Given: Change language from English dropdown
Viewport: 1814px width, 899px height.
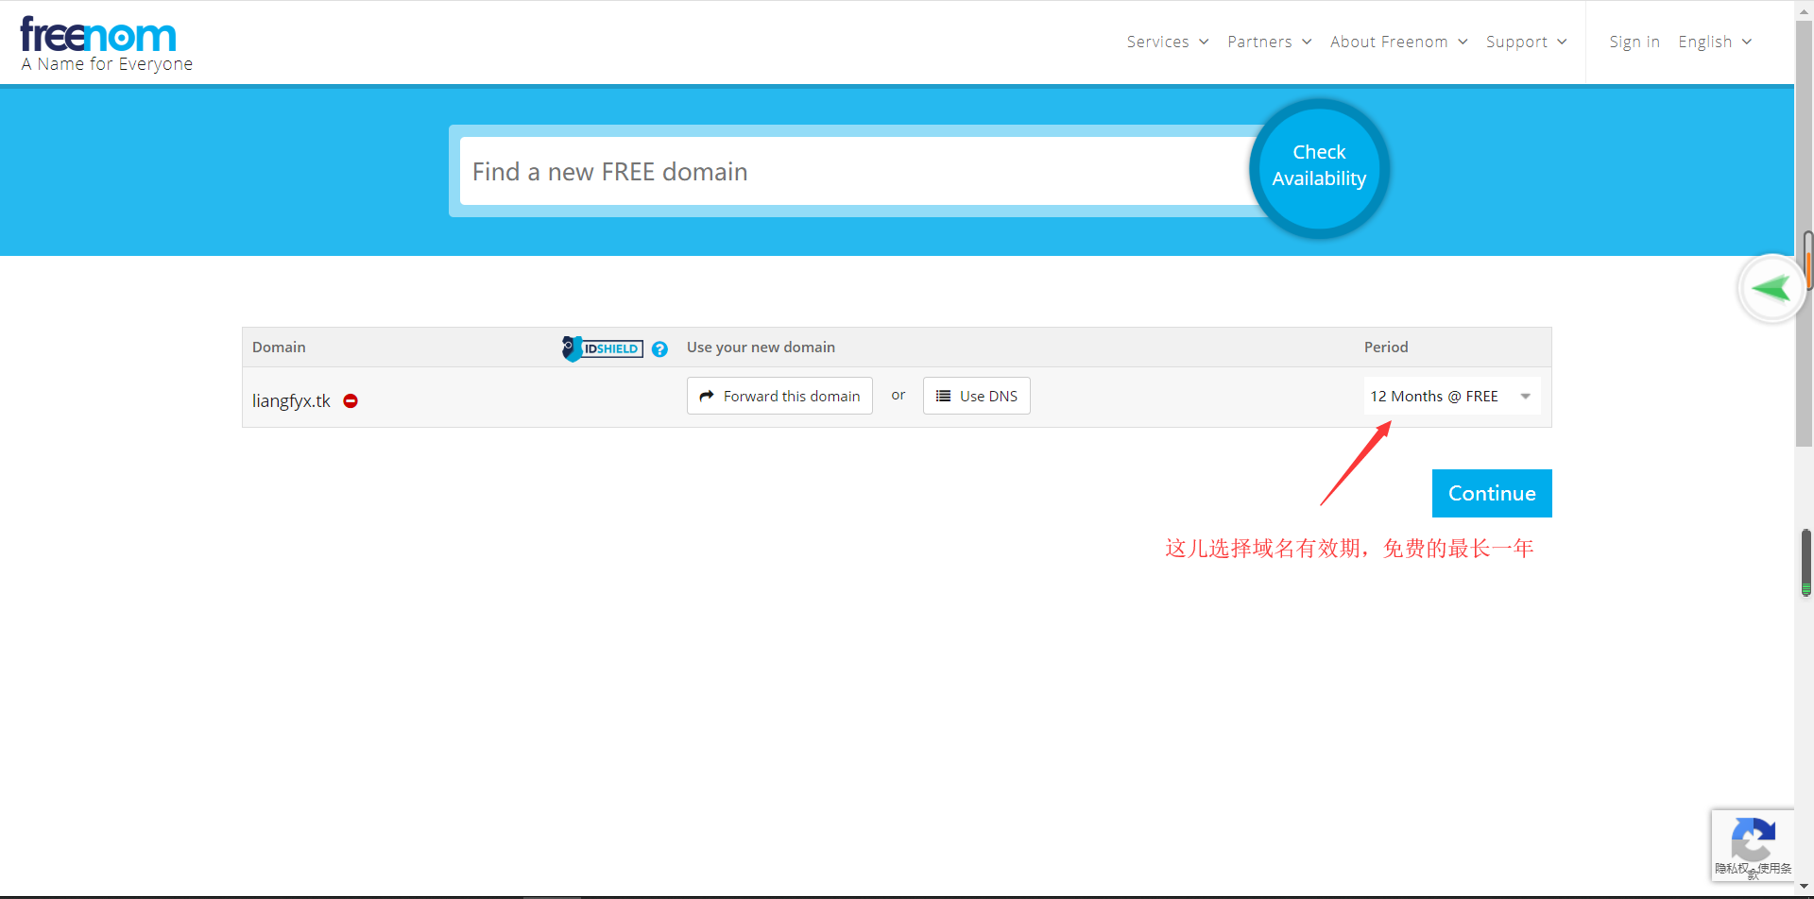Looking at the screenshot, I should 1714,42.
